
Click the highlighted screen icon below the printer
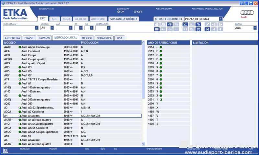[157, 29]
